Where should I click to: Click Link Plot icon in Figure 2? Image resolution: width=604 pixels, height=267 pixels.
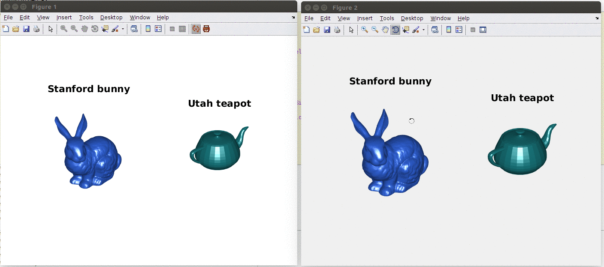tap(435, 30)
